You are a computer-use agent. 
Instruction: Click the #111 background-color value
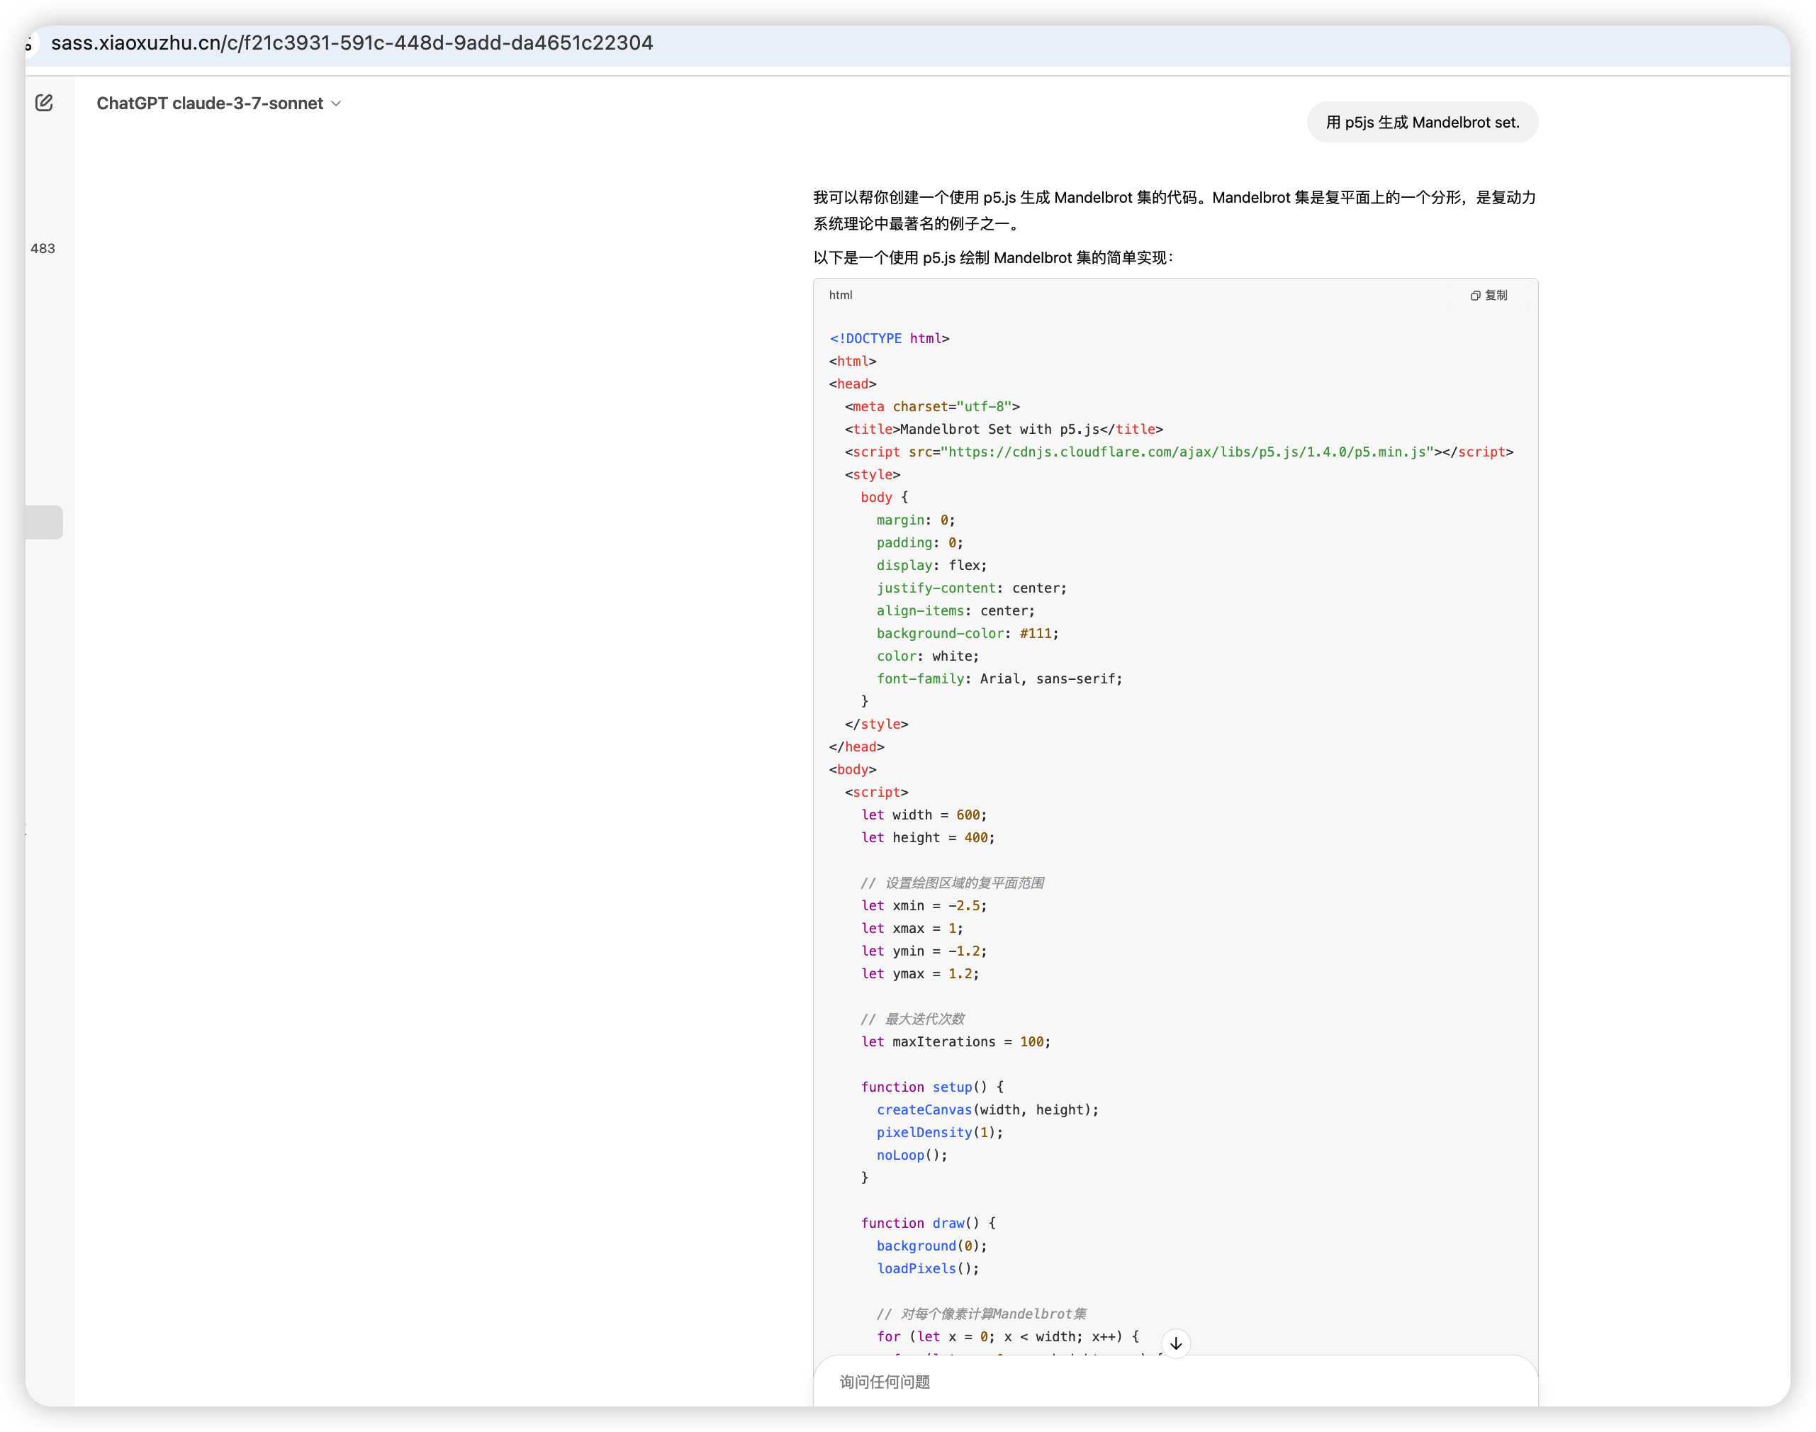coord(1036,634)
